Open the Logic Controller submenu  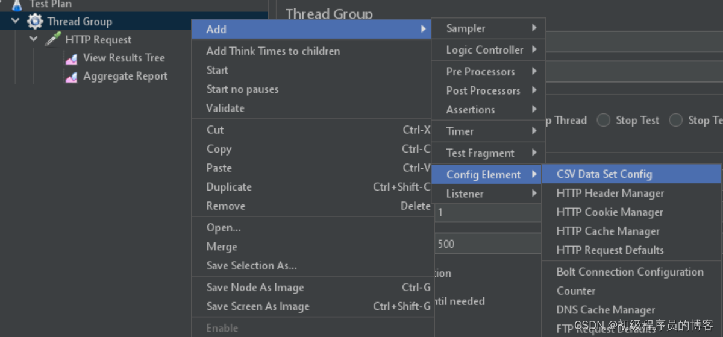point(489,50)
